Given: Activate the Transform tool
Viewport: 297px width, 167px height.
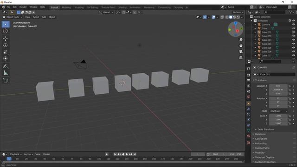Looking at the screenshot, I should (6, 58).
